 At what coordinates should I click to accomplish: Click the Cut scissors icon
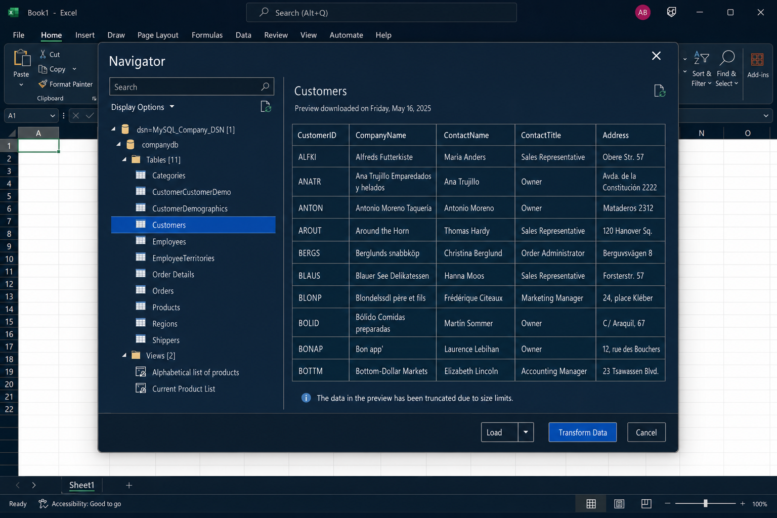[43, 54]
